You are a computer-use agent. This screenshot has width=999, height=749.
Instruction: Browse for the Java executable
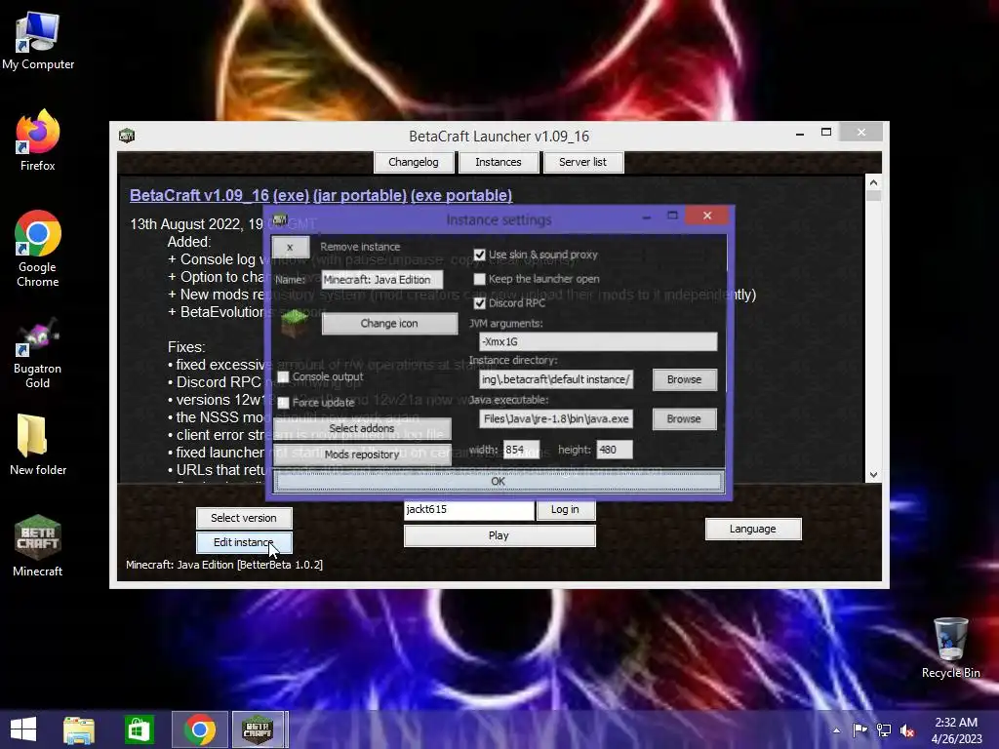[684, 419]
